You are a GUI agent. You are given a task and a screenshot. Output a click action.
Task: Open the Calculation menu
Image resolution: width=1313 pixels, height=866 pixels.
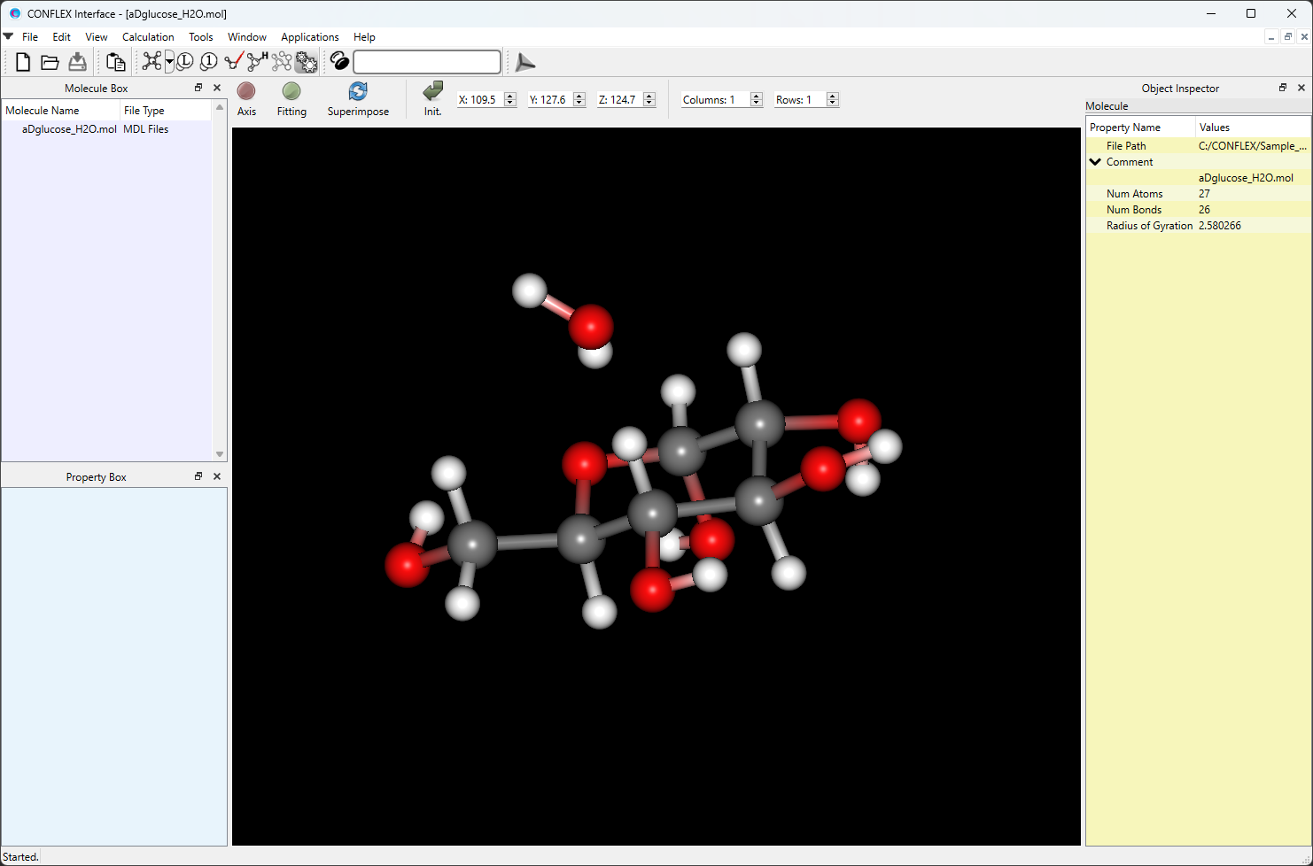(147, 36)
